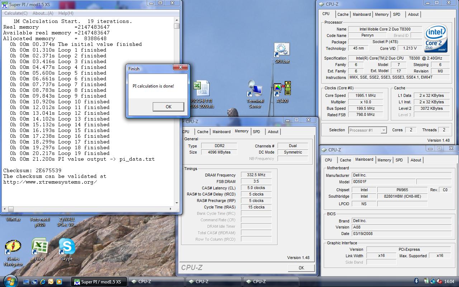Open the iSeries Navigator desktop icon
The width and height of the screenshot is (459, 287).
coord(13,253)
